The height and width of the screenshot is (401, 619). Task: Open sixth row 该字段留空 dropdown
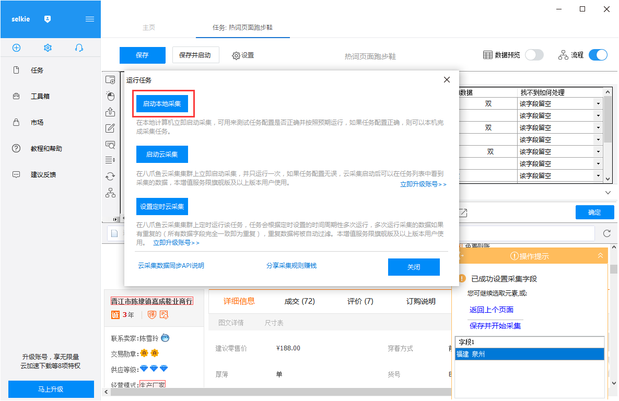pos(598,163)
